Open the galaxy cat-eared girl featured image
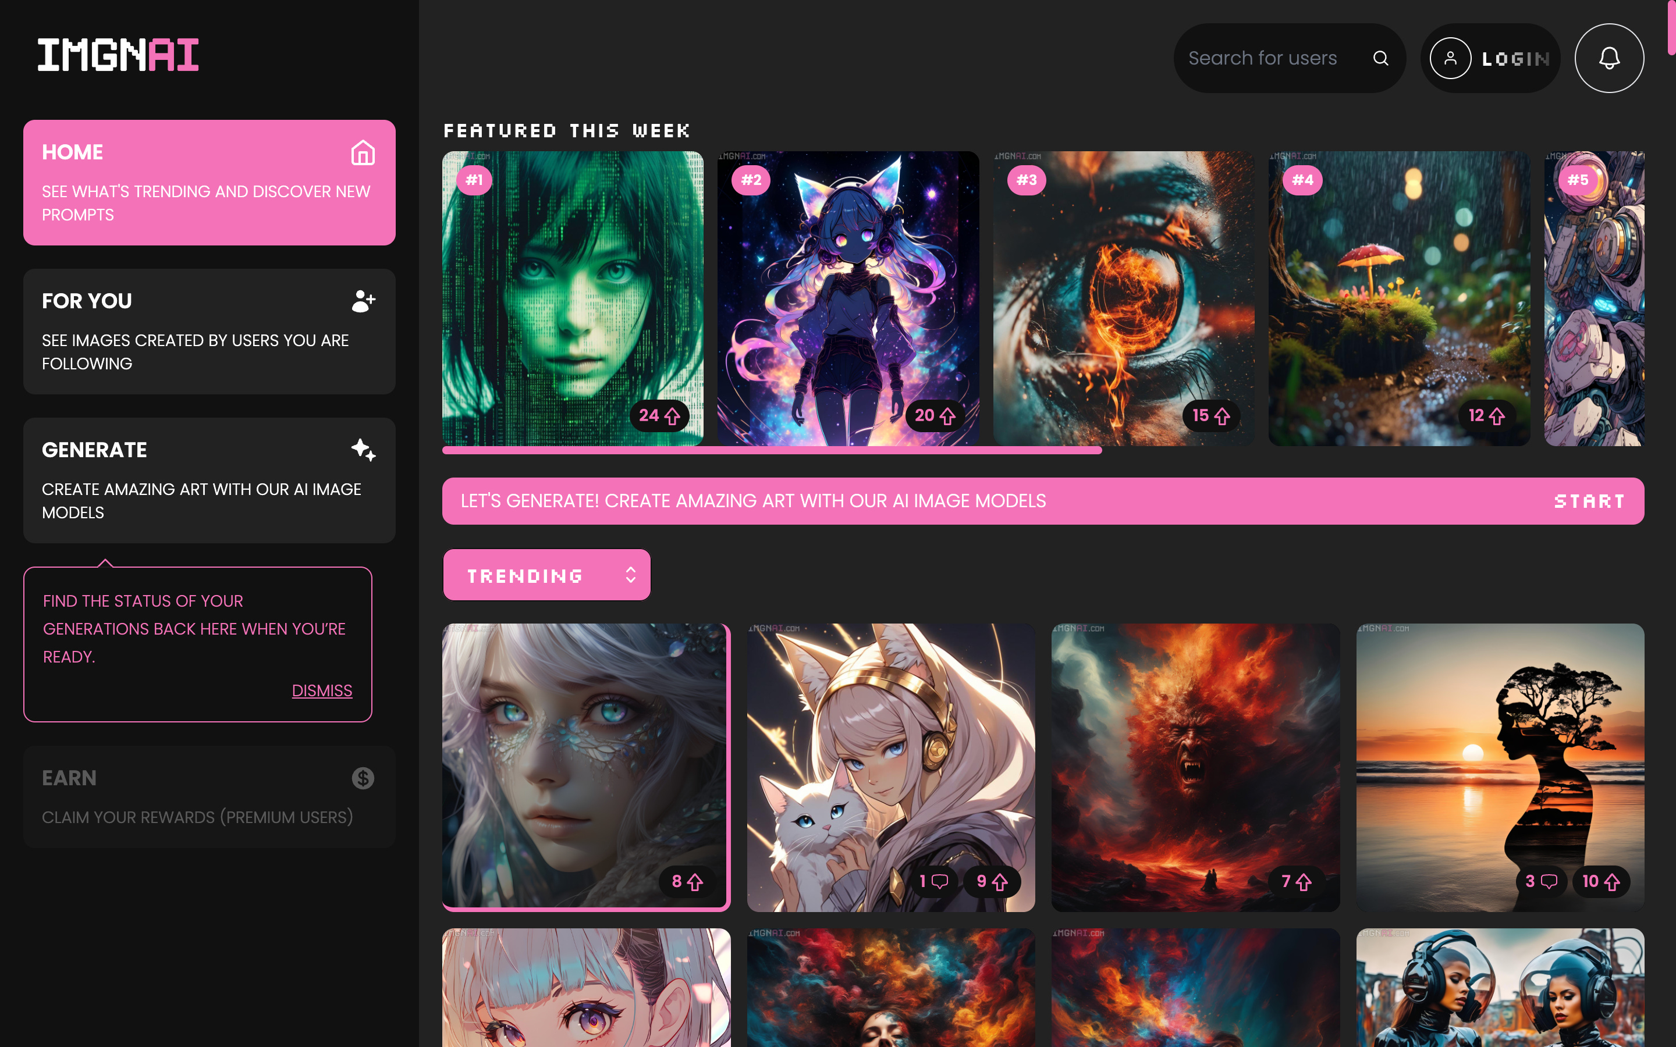The height and width of the screenshot is (1047, 1676). (848, 298)
